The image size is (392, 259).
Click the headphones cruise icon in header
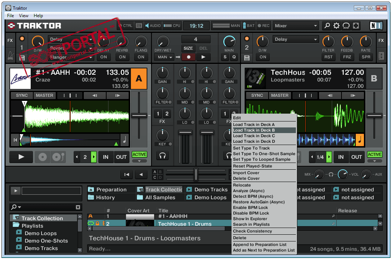pyautogui.click(x=346, y=25)
